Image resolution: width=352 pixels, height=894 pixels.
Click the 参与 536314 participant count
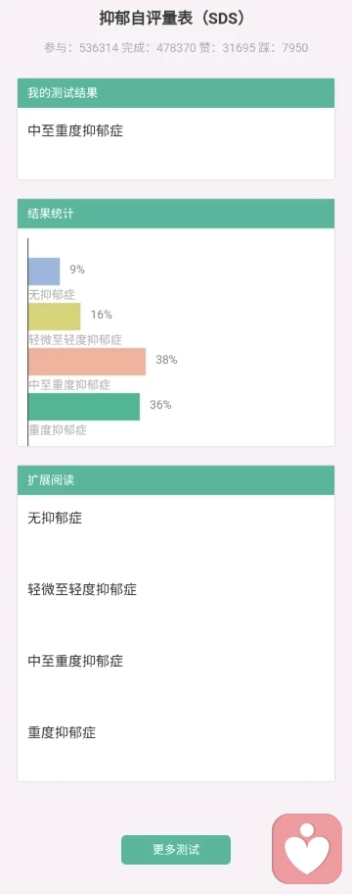point(81,48)
